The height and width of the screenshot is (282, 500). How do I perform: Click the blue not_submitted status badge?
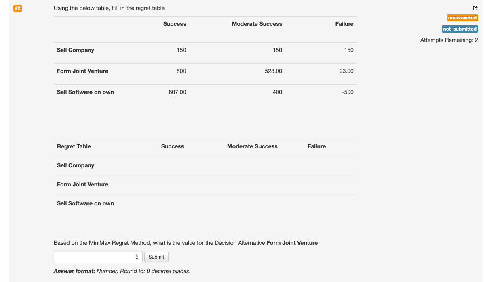click(460, 29)
